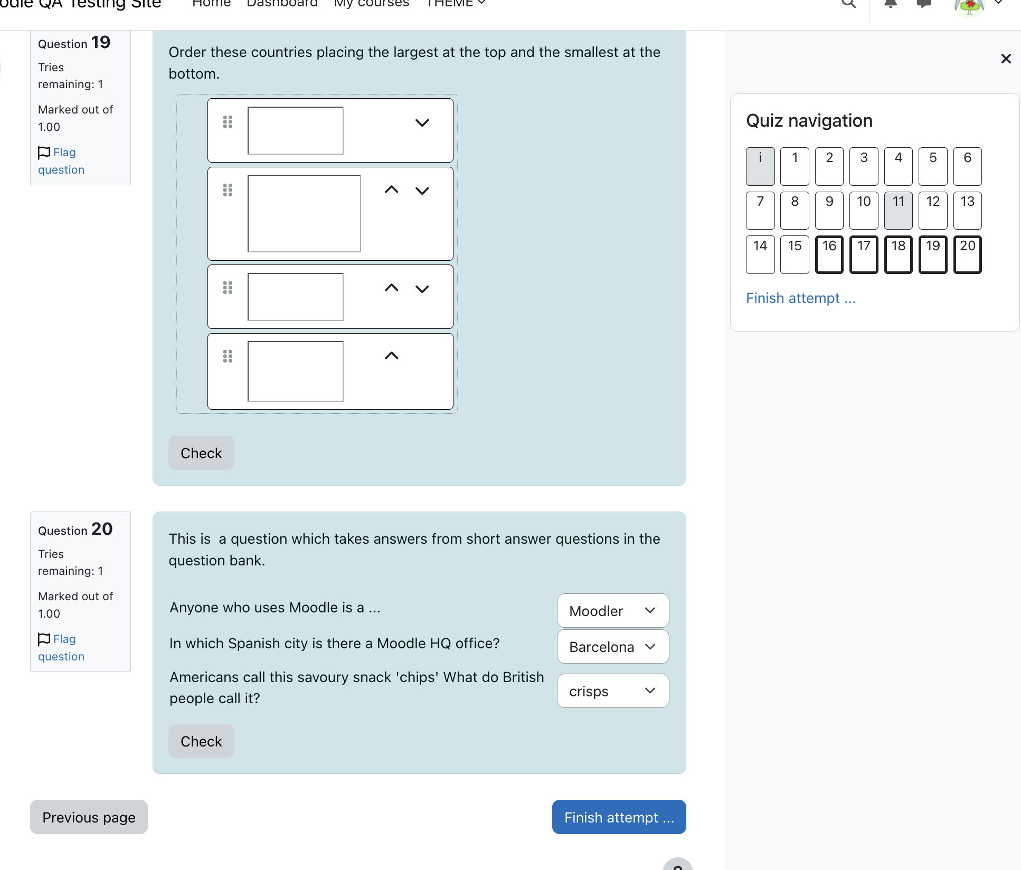Jump to question 19 in quiz navigation
Image resolution: width=1021 pixels, height=870 pixels.
pos(933,254)
